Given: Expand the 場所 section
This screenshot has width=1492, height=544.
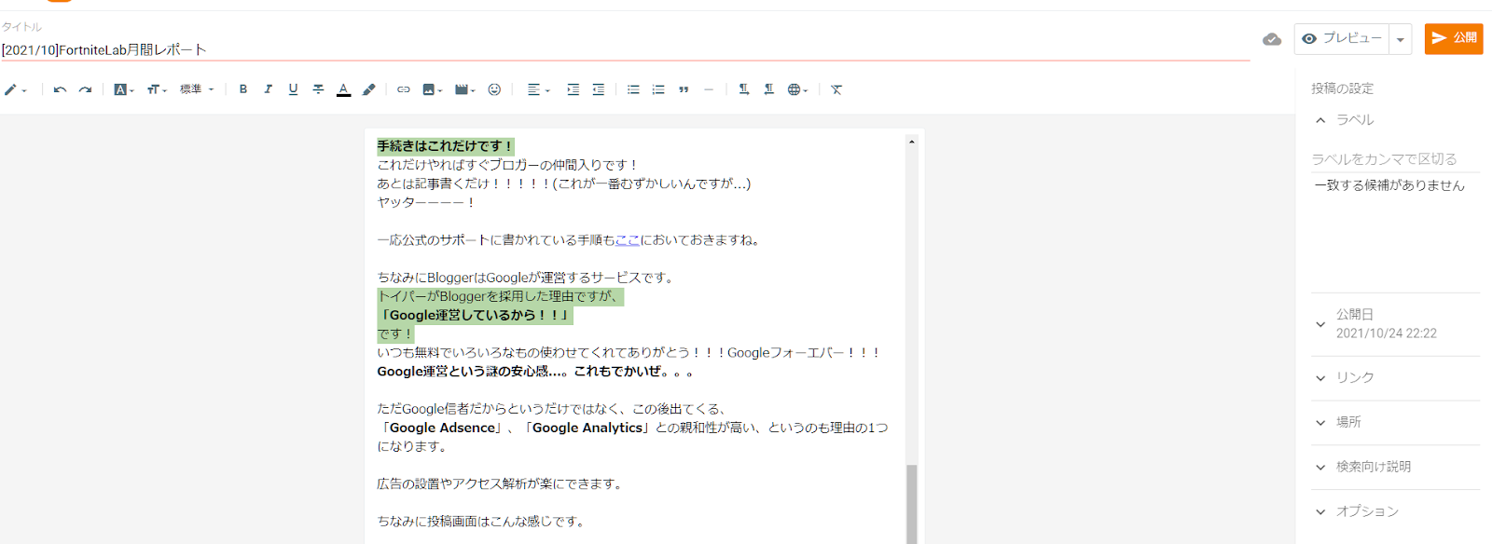Looking at the screenshot, I should pyautogui.click(x=1395, y=422).
